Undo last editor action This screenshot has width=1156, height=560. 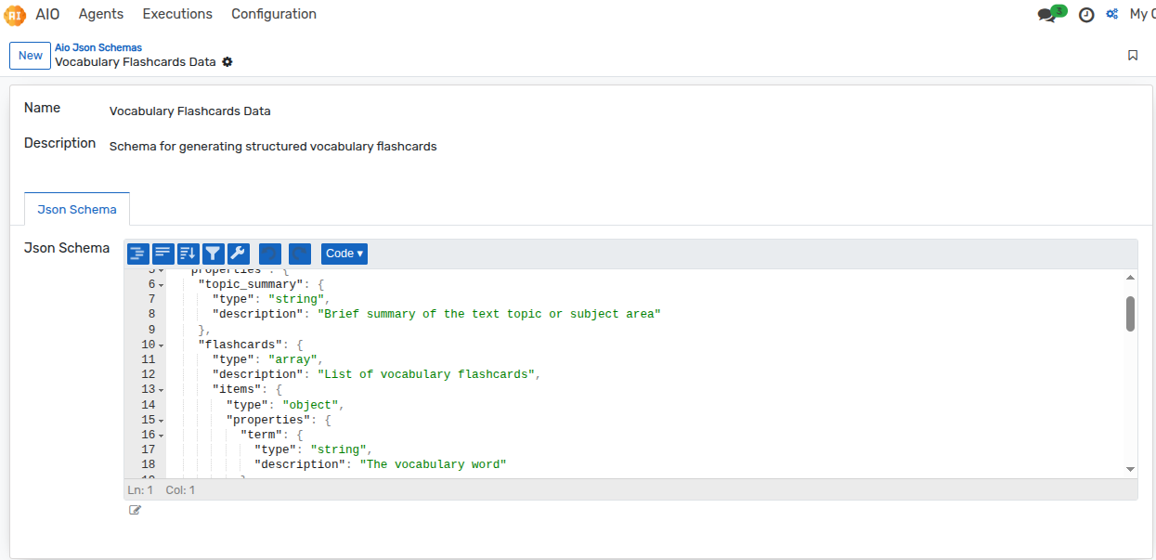click(x=270, y=254)
